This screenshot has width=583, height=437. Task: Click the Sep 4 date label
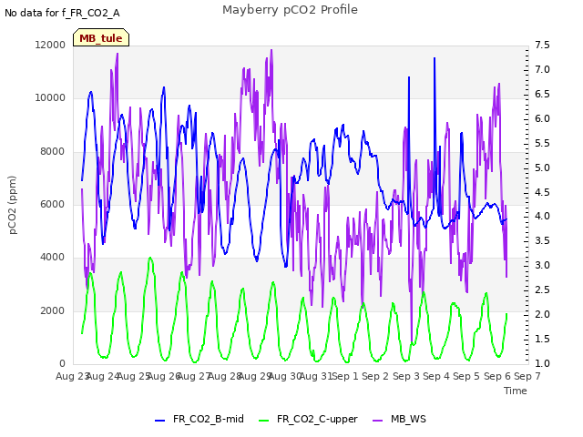point(436,376)
